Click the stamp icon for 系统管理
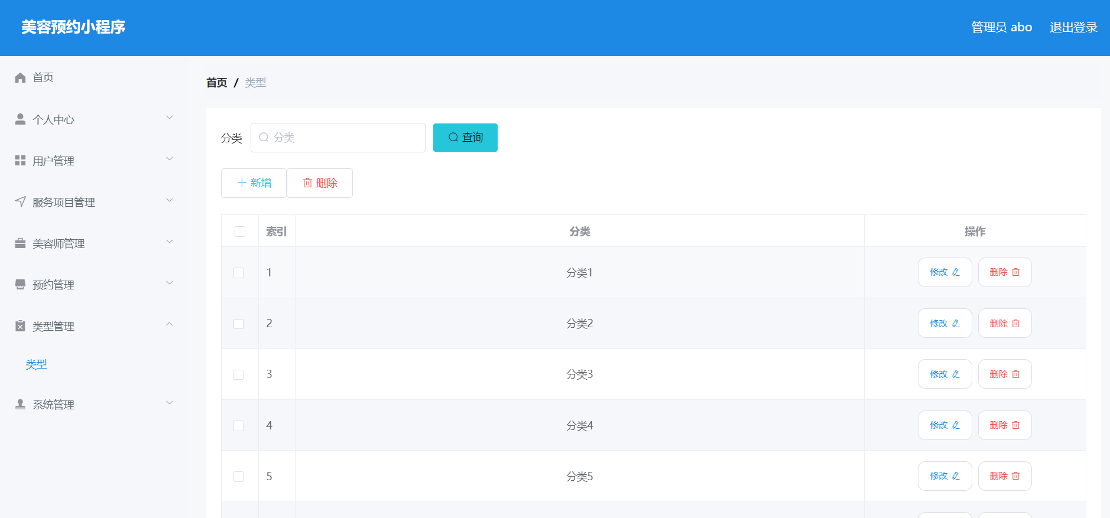Image resolution: width=1110 pixels, height=518 pixels. pyautogui.click(x=20, y=404)
